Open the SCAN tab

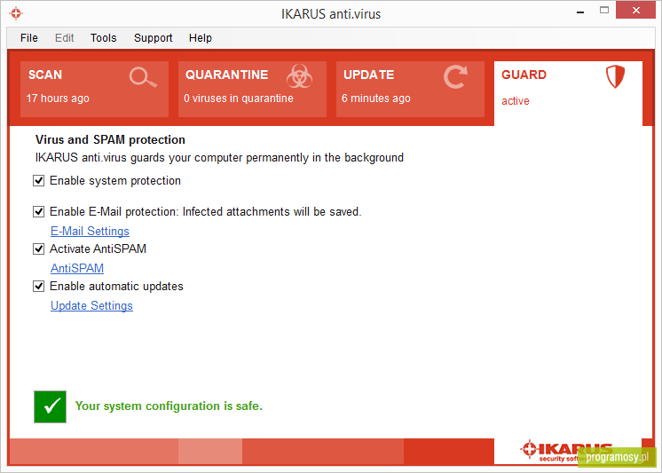pos(94,89)
